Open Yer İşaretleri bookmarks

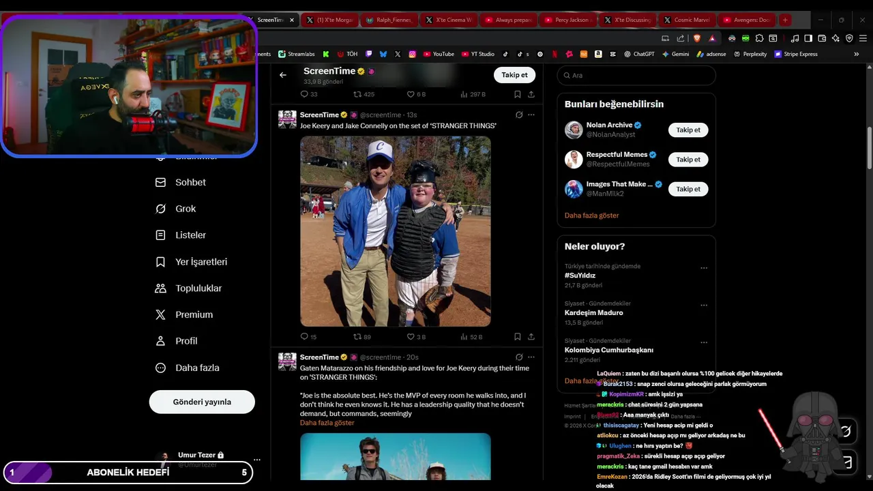click(x=191, y=262)
